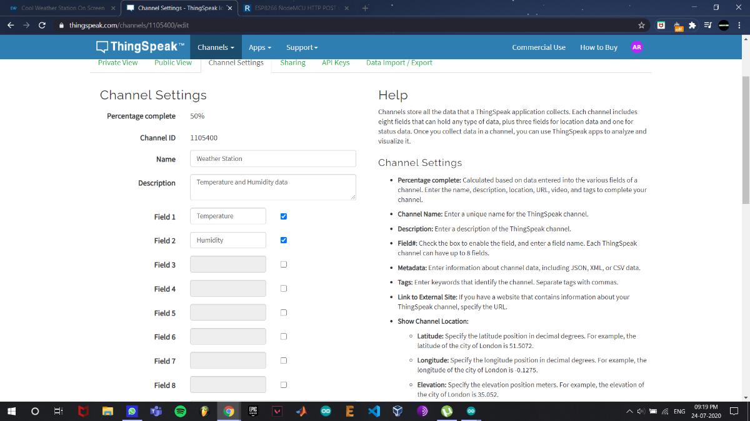The image size is (750, 421).
Task: Open Task View in taskbar
Action: (58, 411)
